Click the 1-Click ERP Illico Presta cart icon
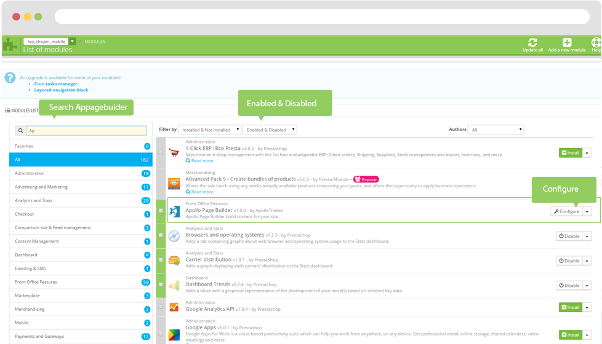 click(x=174, y=152)
